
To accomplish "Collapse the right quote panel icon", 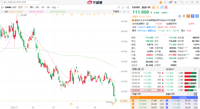I will click(127, 7).
